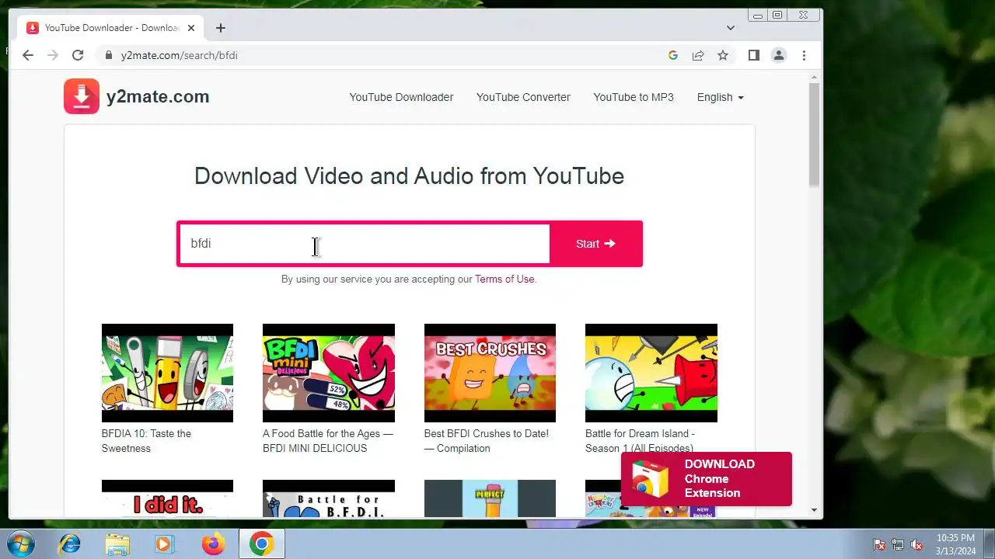The width and height of the screenshot is (995, 559).
Task: Click the search field containing bfdi
Action: click(x=364, y=244)
